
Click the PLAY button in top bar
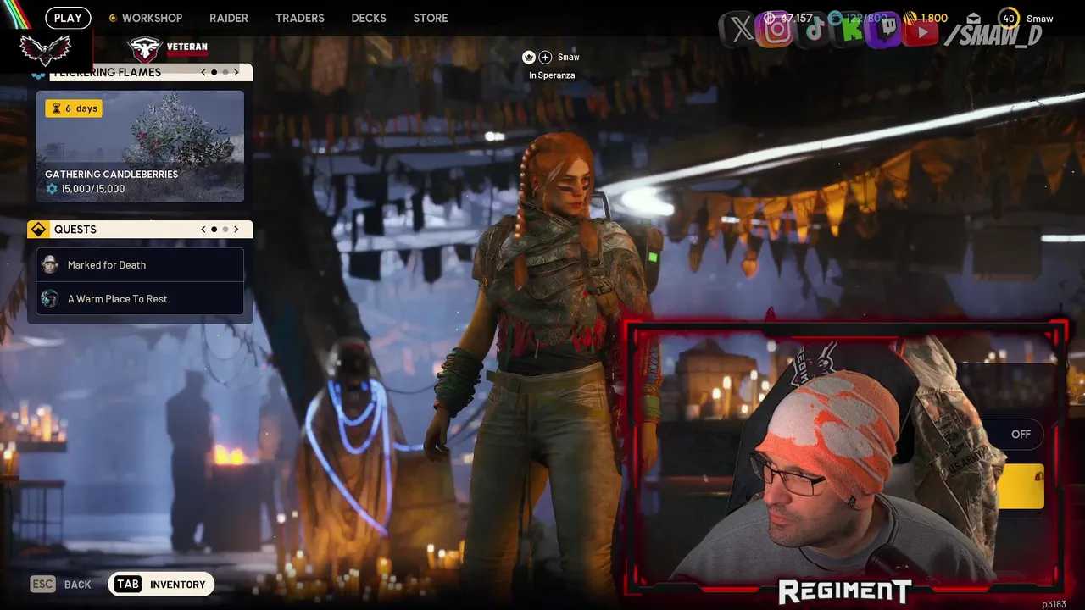point(68,18)
